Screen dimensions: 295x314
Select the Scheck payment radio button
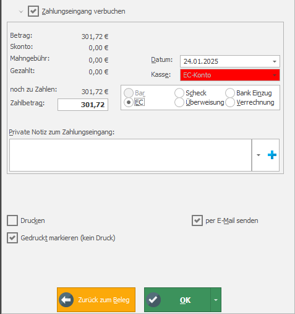(179, 93)
